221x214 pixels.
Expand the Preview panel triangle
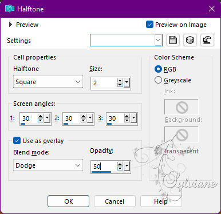pos(10,25)
